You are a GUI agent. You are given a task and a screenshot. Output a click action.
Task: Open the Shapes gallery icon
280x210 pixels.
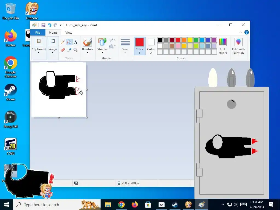[102, 42]
